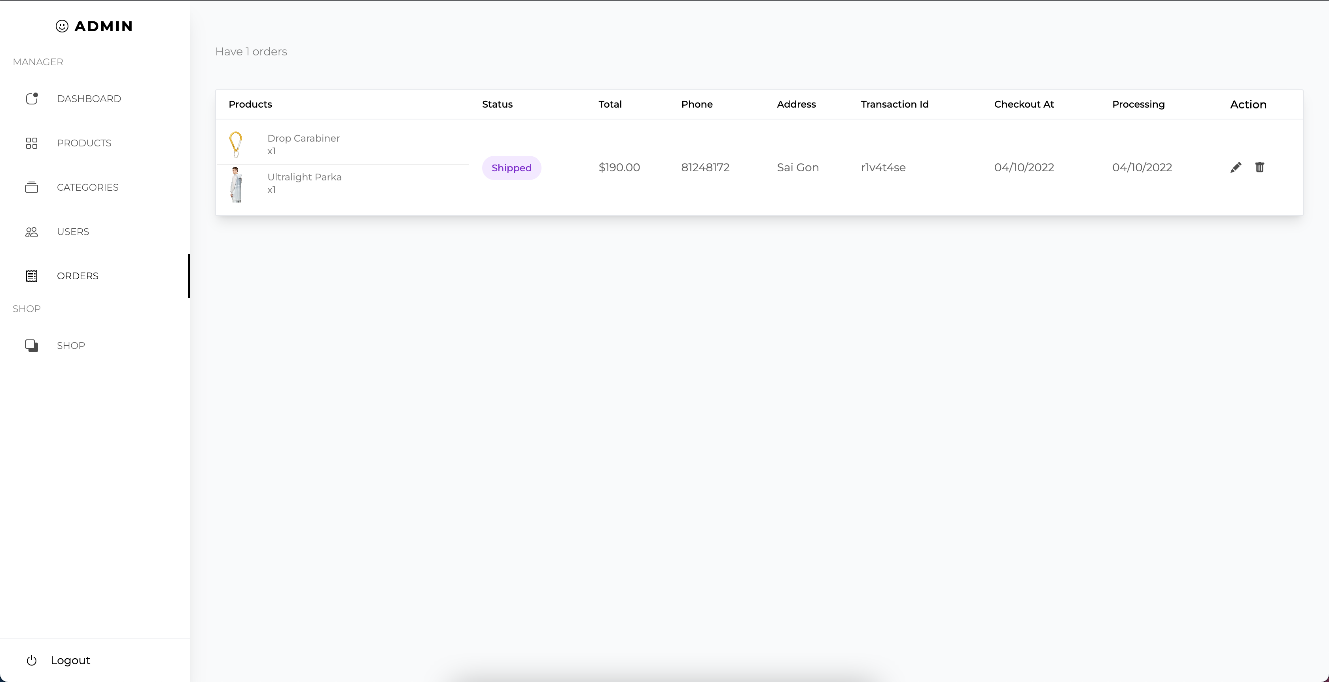Click the Logout power icon
Image resolution: width=1329 pixels, height=682 pixels.
point(32,660)
